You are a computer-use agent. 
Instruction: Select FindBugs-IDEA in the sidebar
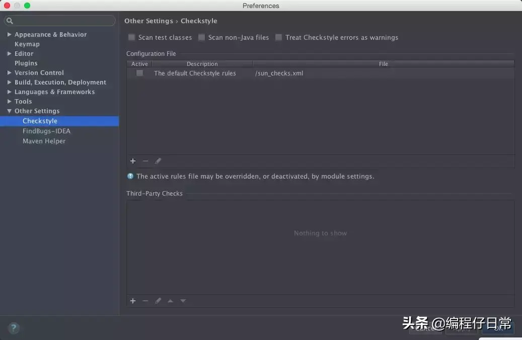tap(46, 131)
